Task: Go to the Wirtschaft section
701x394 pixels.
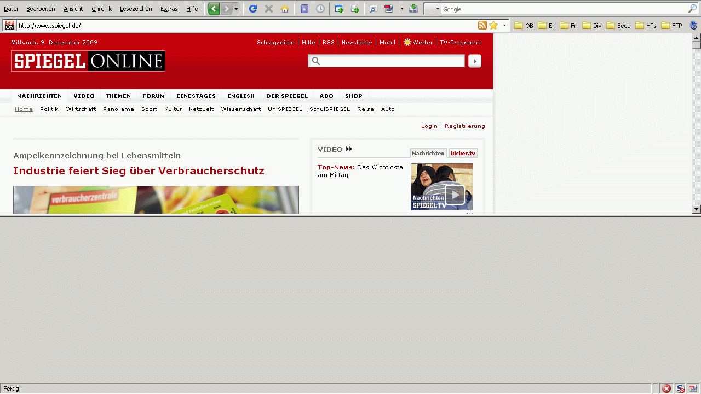Action: (x=81, y=109)
